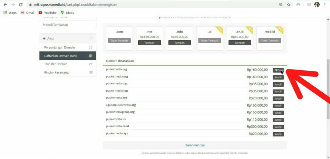Click the .net Rp160.000,00 price
330x159 pixels.
click(x=150, y=37)
